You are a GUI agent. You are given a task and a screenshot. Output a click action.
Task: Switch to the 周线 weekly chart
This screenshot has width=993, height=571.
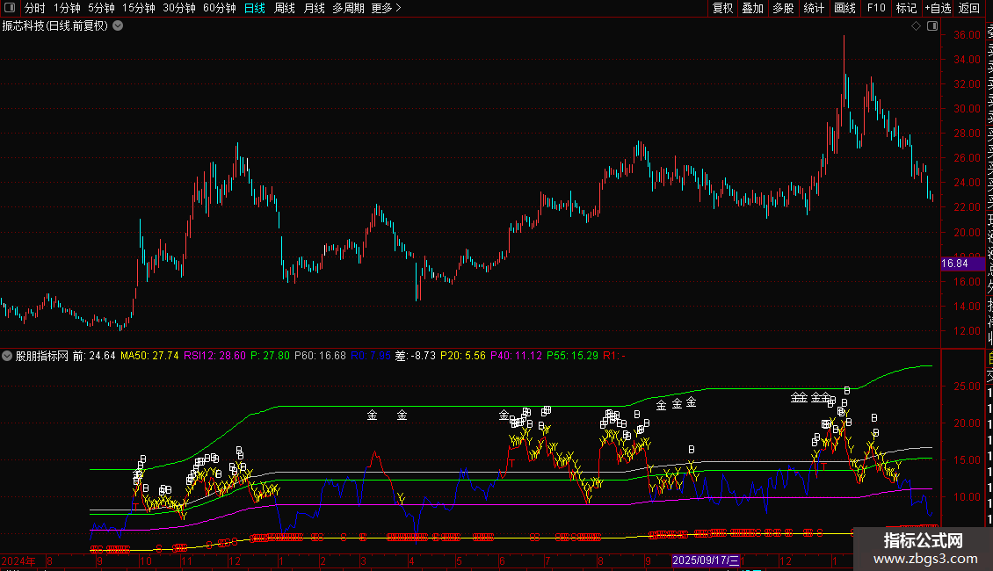tap(285, 8)
